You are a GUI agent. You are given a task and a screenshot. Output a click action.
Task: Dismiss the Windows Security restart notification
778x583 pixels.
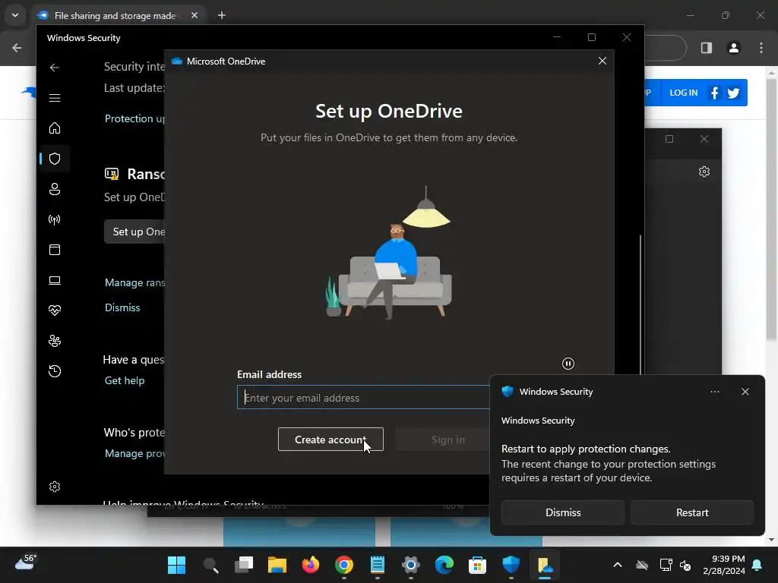coord(563,512)
